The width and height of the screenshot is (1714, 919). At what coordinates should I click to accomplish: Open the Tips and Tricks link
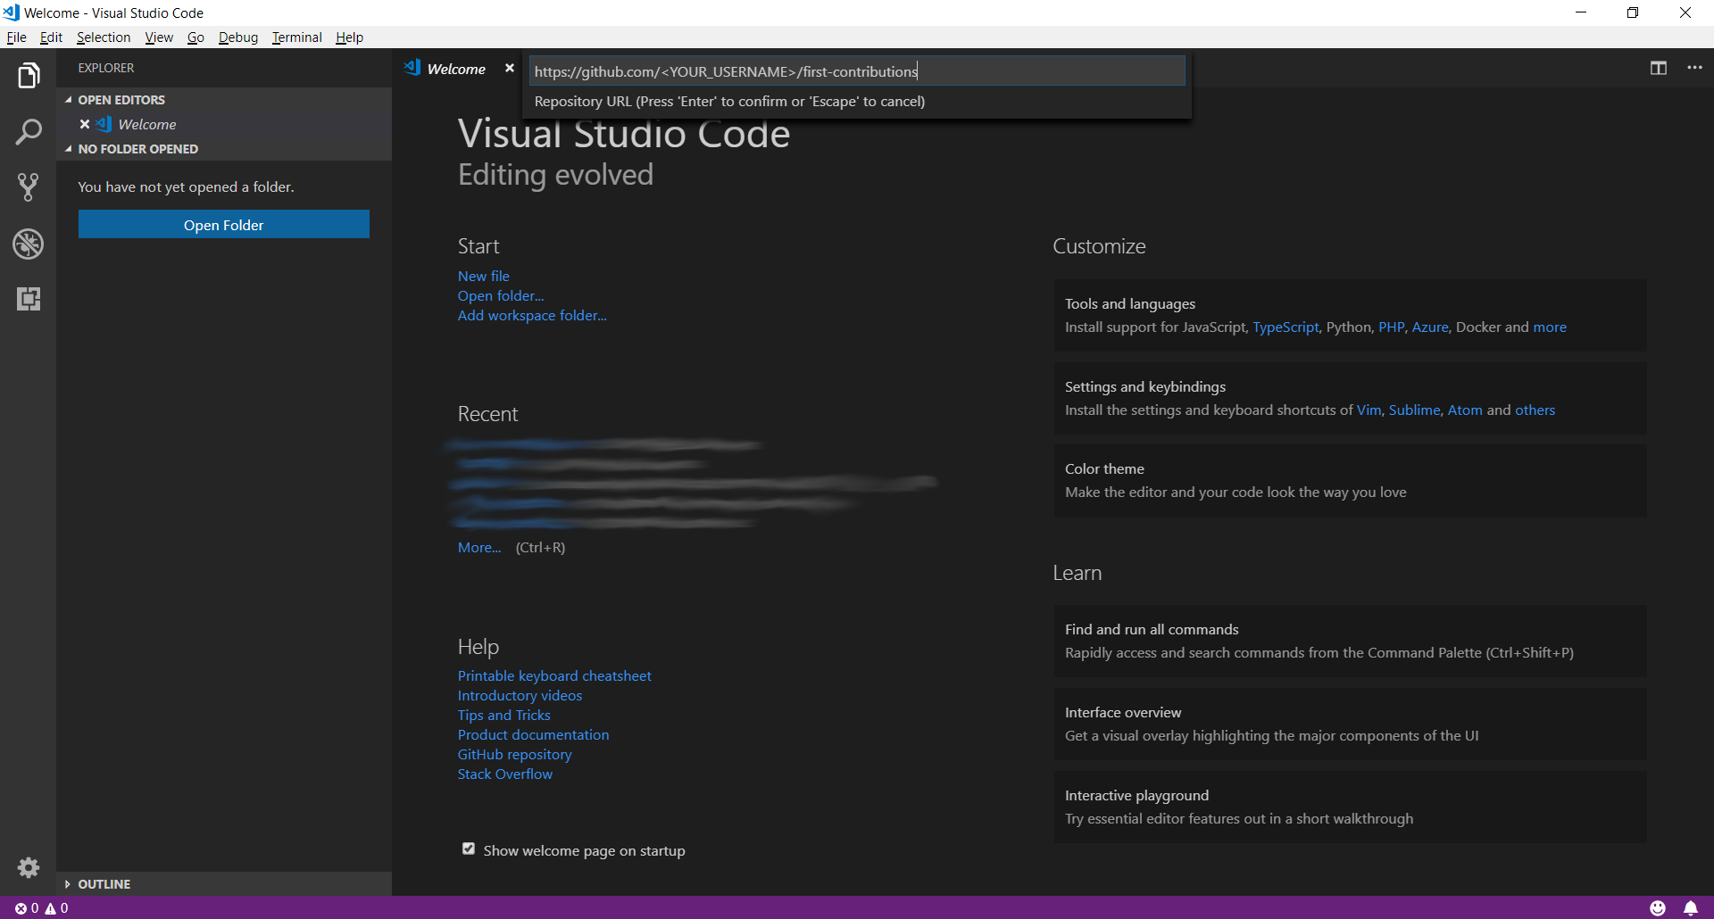click(x=503, y=715)
